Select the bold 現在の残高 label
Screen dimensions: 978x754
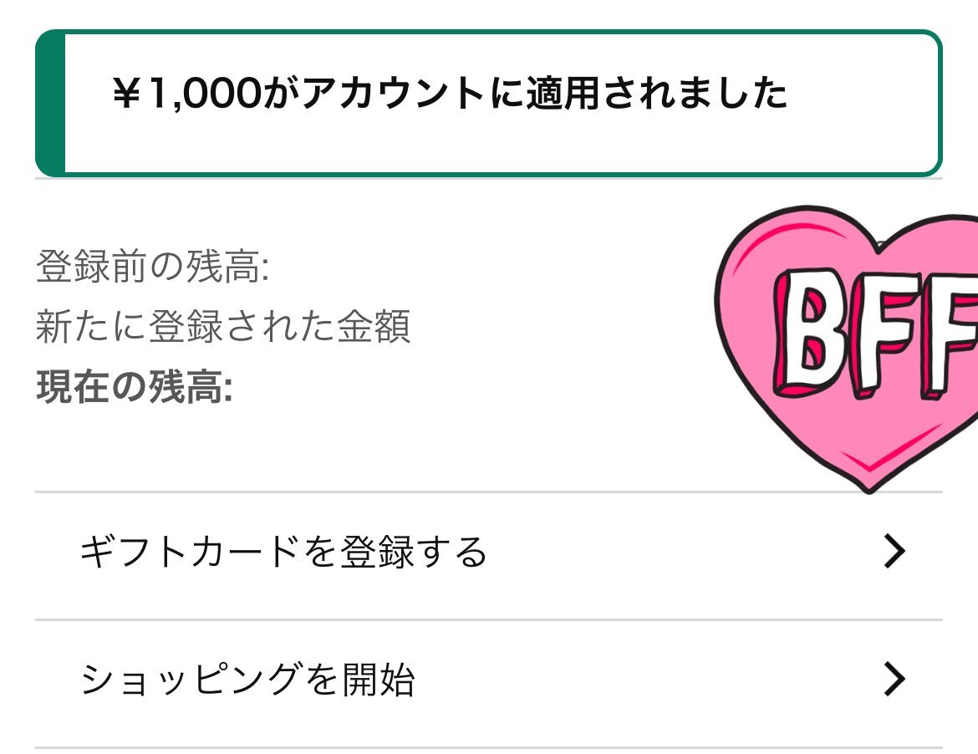(x=135, y=387)
